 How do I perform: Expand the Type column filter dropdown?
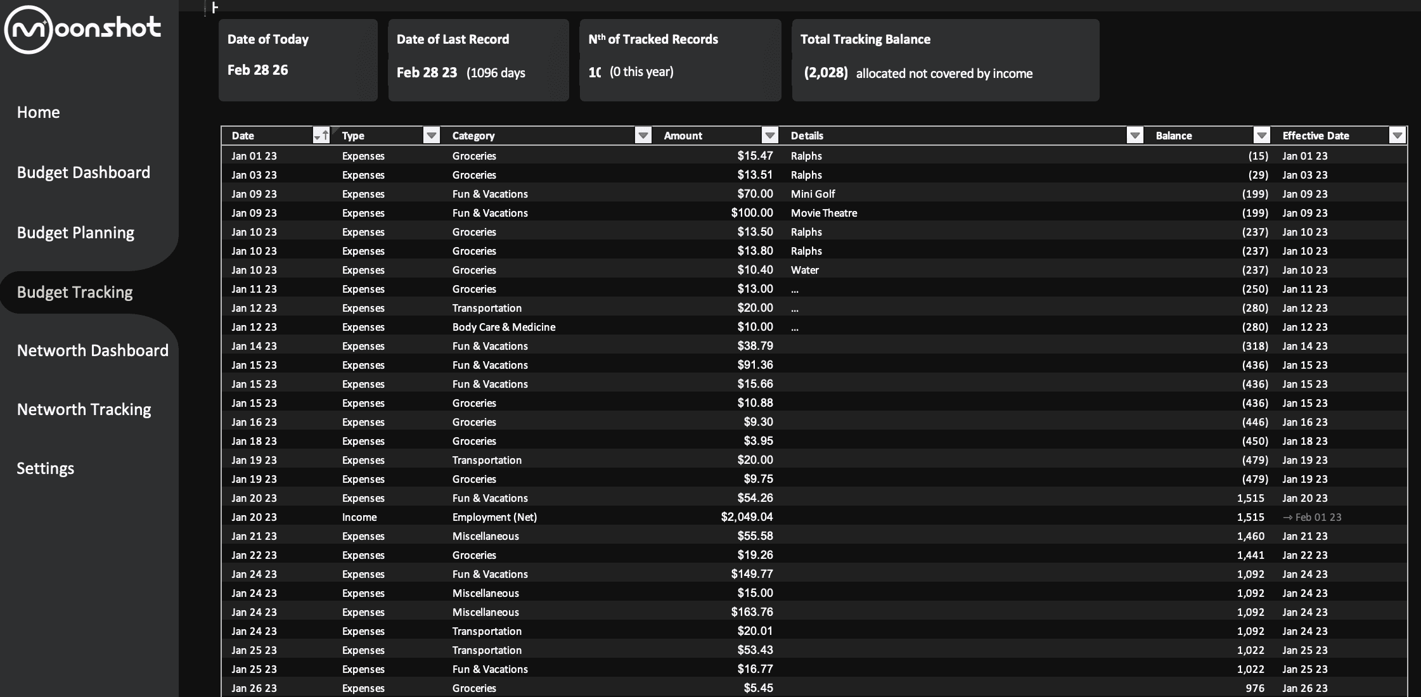[x=432, y=136]
